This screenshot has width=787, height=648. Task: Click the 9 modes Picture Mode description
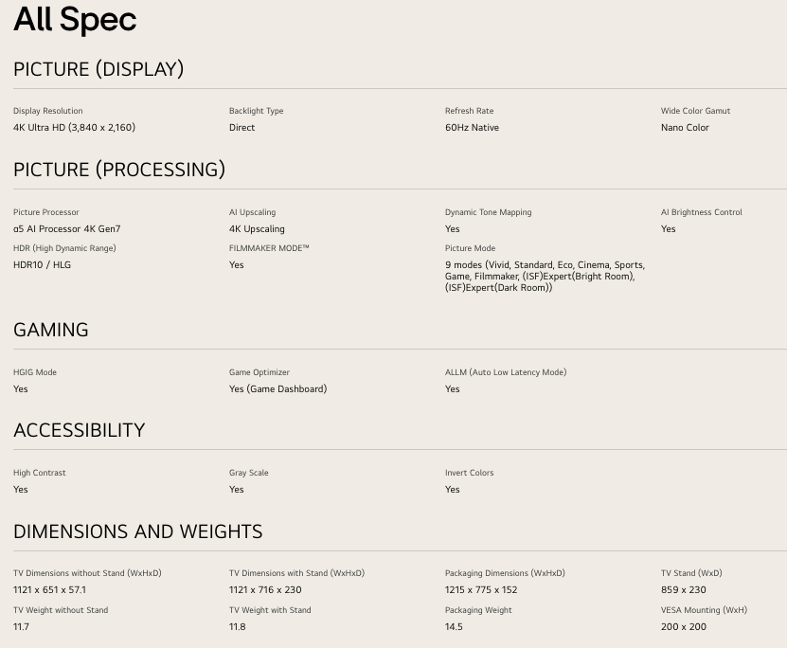(545, 276)
